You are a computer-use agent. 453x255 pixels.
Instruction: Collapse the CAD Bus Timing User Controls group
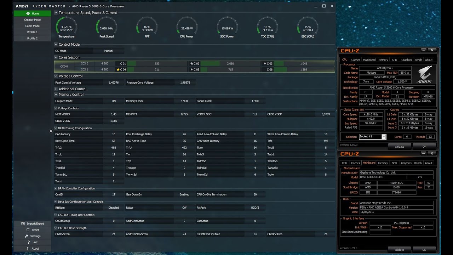tap(56, 215)
